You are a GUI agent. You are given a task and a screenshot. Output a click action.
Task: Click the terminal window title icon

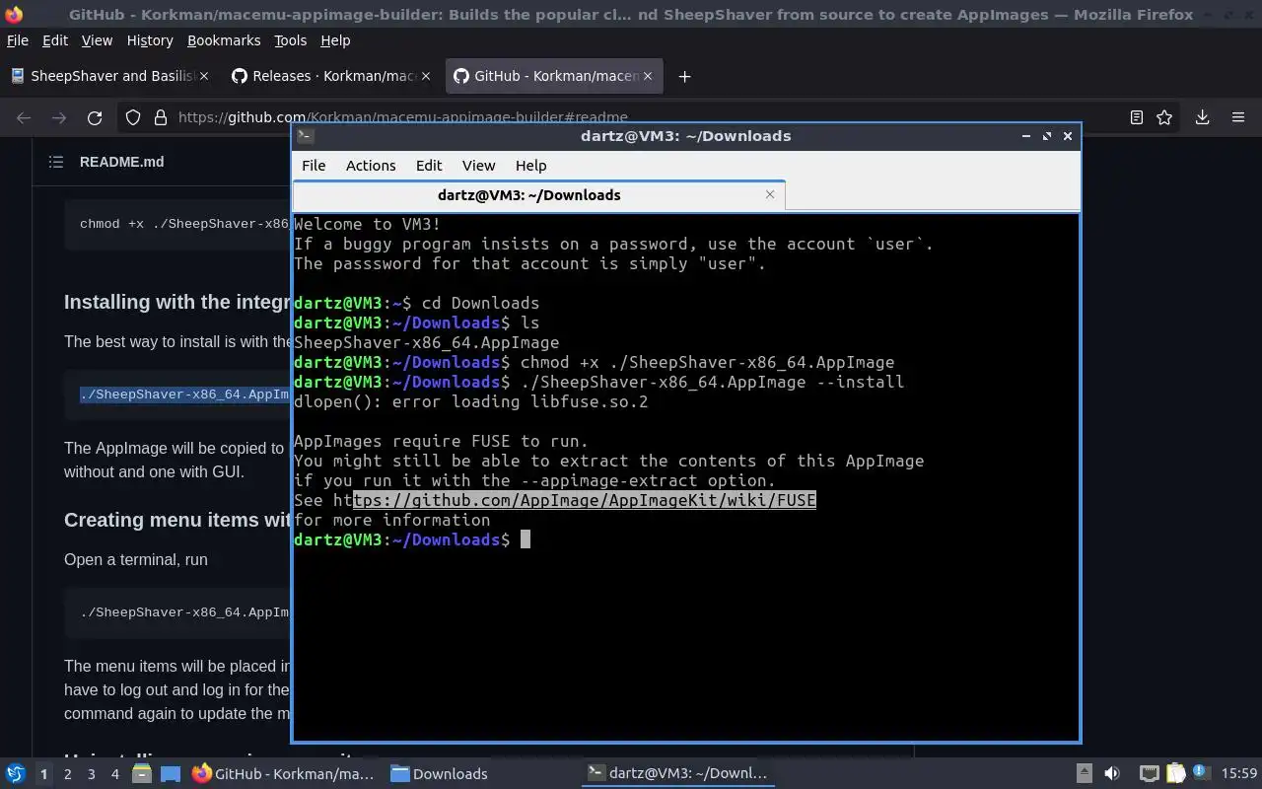[306, 136]
